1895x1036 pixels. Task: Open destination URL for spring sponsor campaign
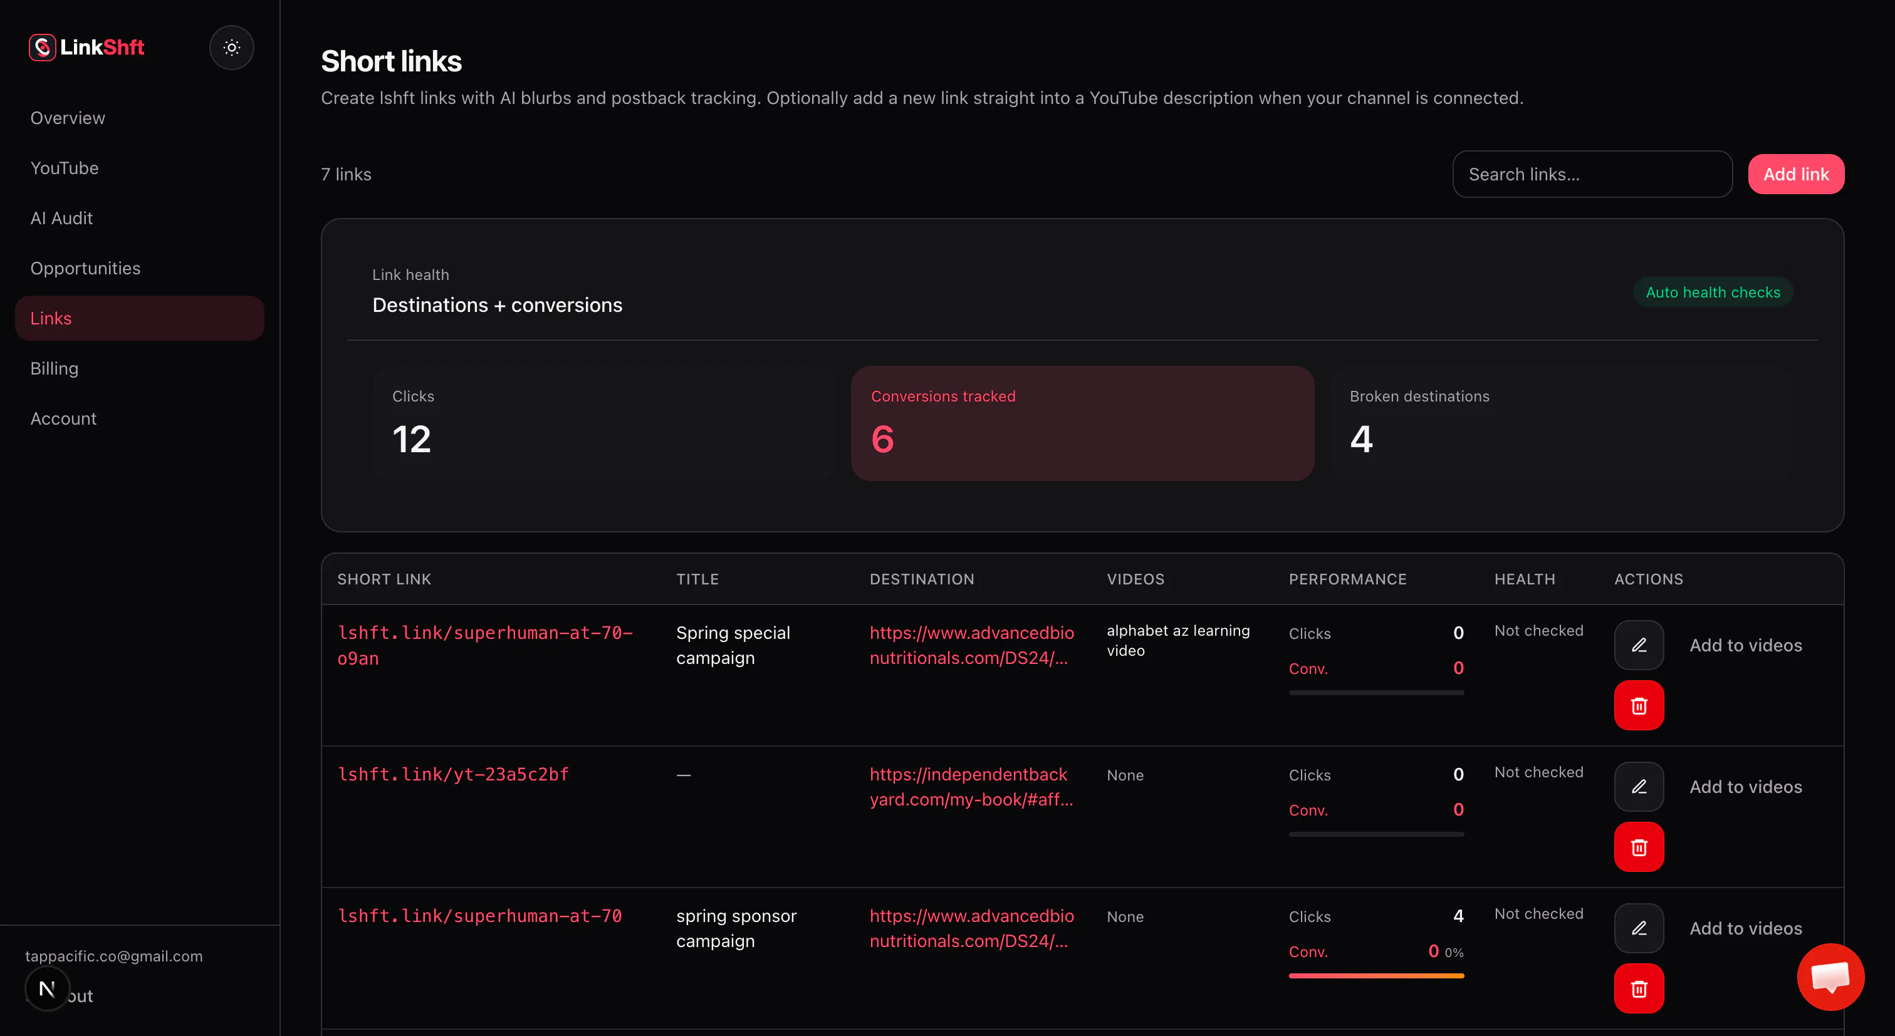click(x=972, y=928)
